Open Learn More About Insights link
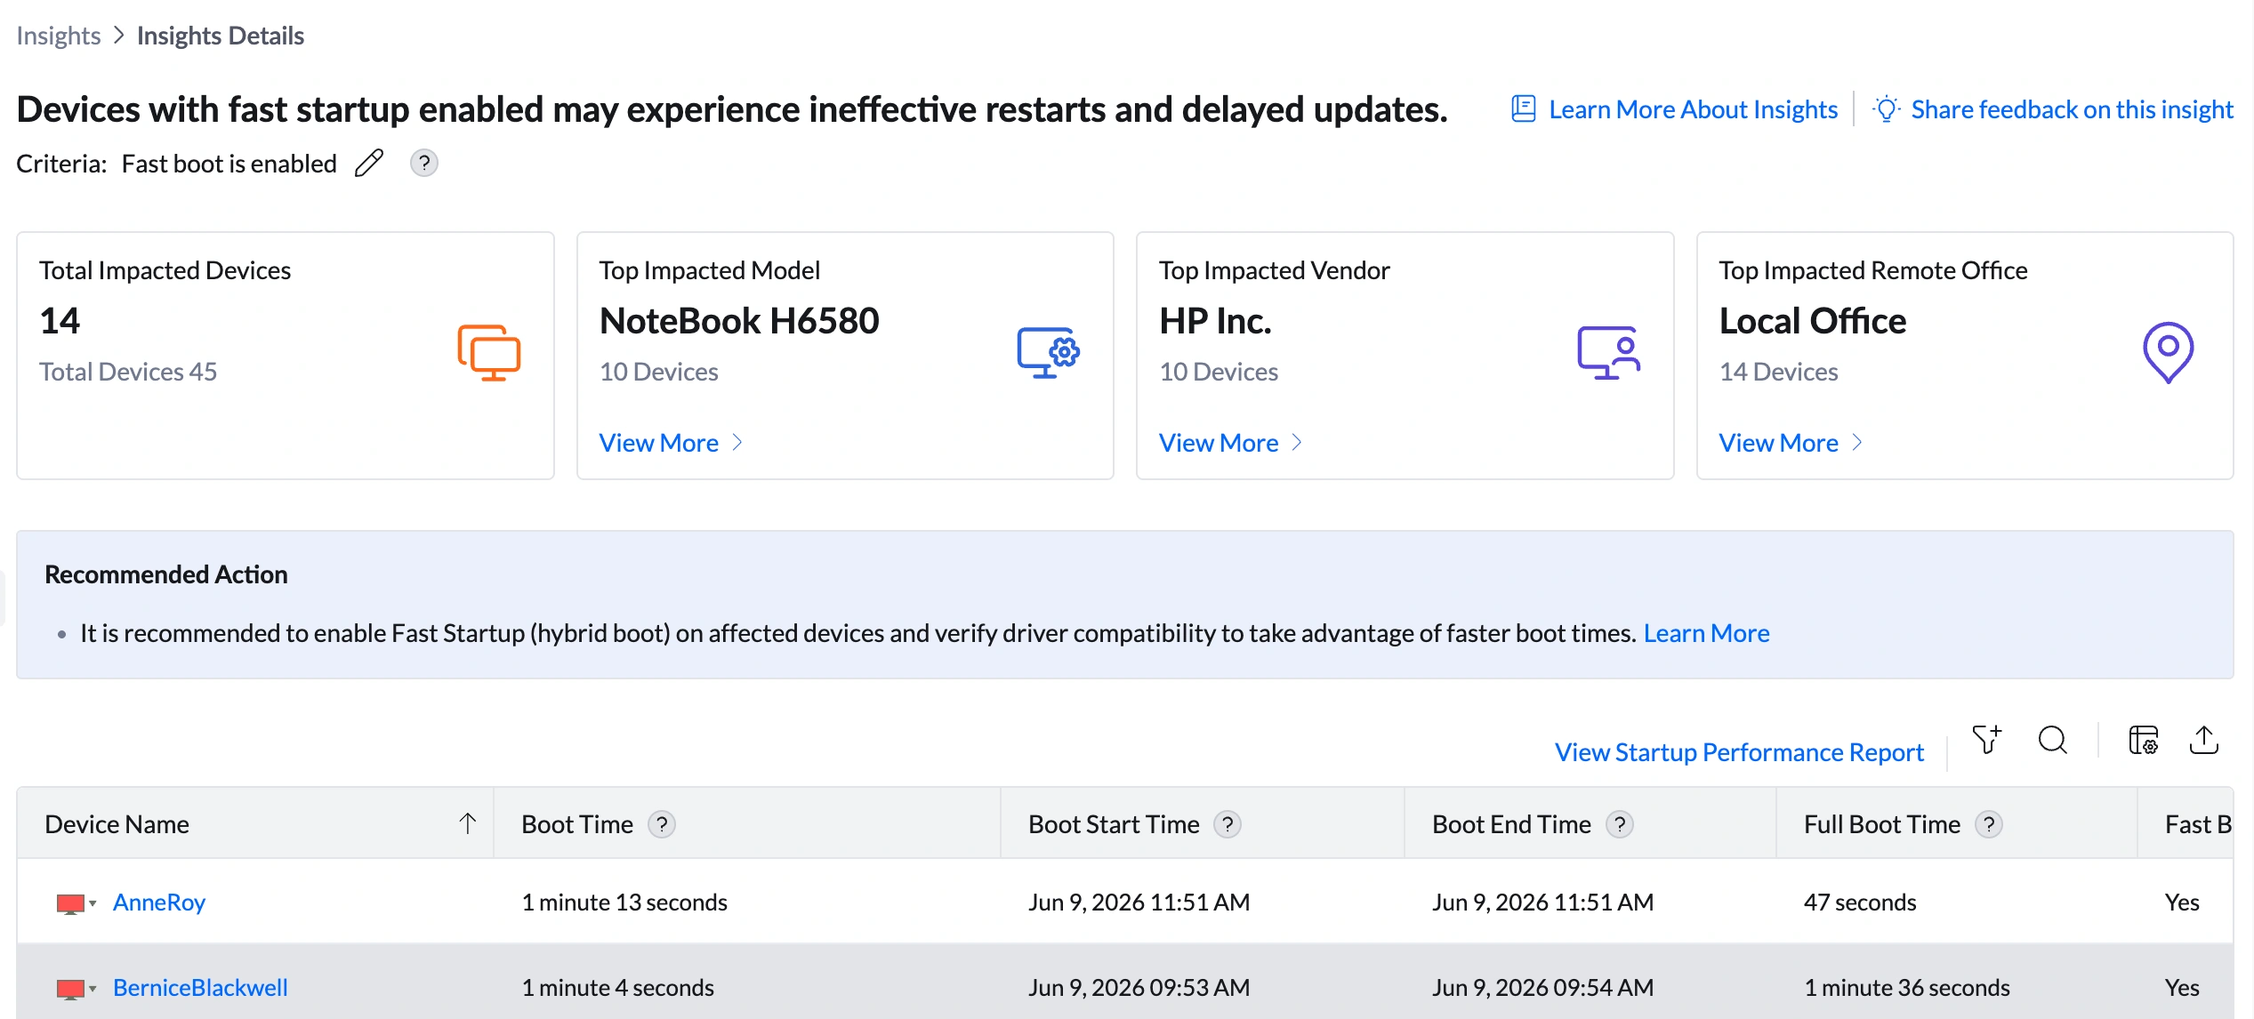This screenshot has height=1019, width=2254. 1693,109
